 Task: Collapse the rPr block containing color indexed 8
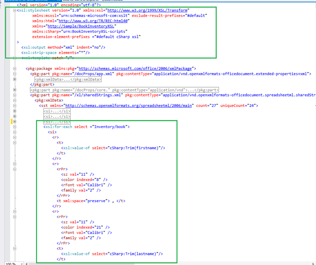pos(15,169)
